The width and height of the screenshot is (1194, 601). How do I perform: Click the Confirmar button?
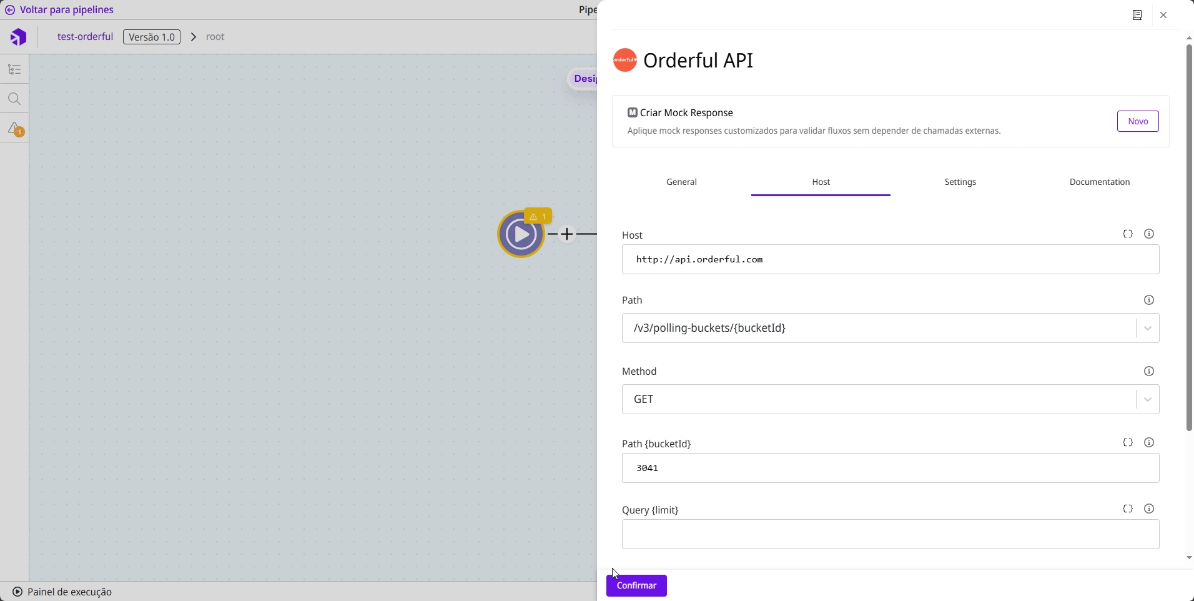(x=636, y=586)
